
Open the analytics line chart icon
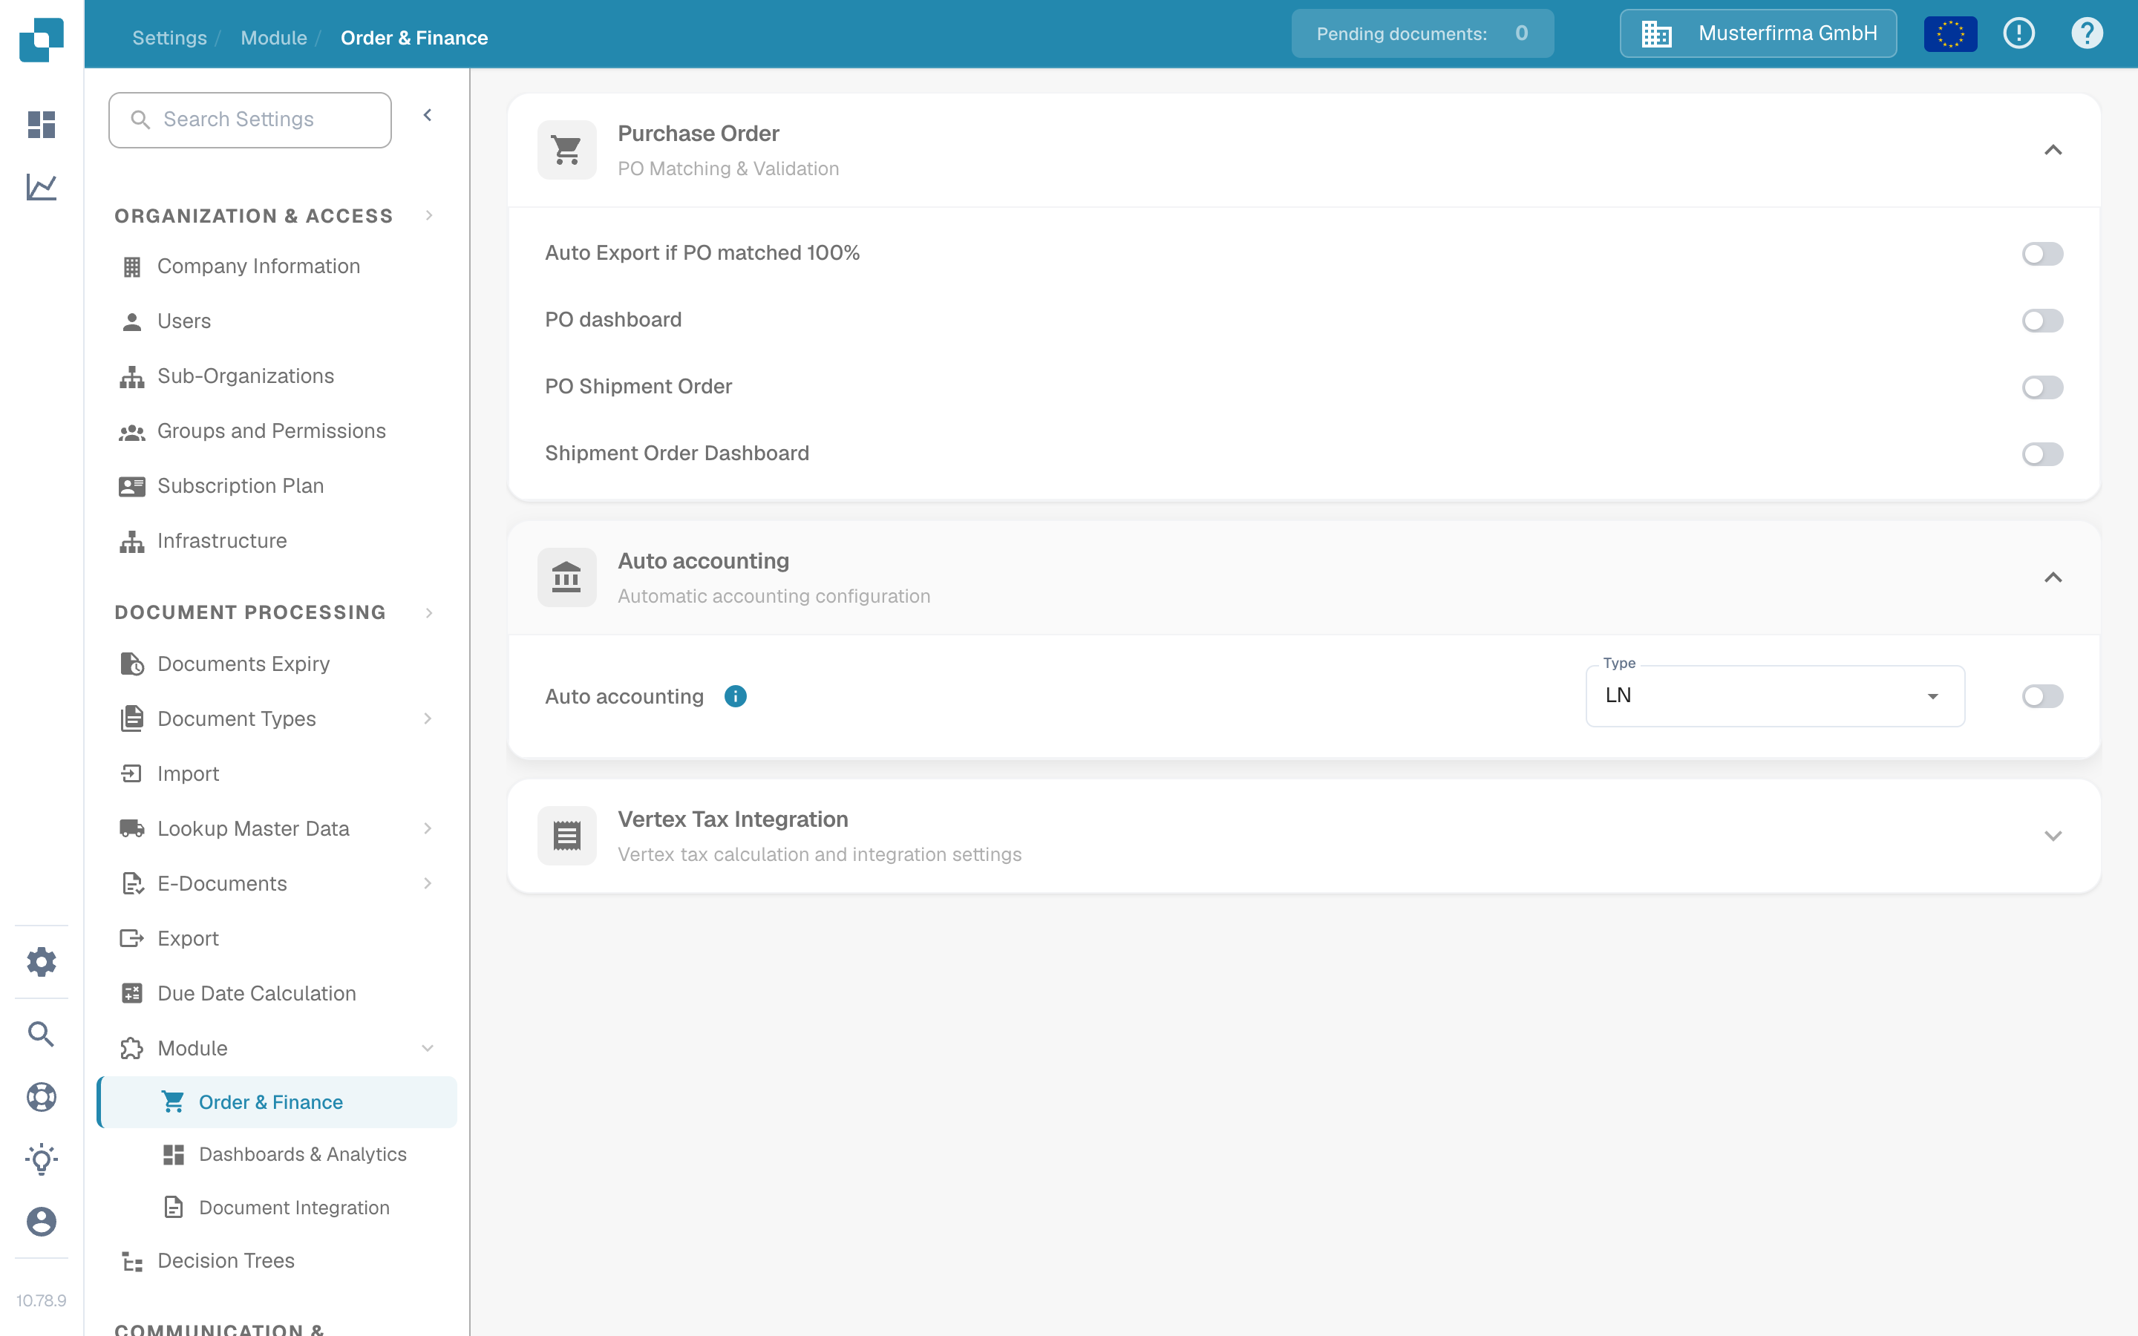(x=42, y=186)
